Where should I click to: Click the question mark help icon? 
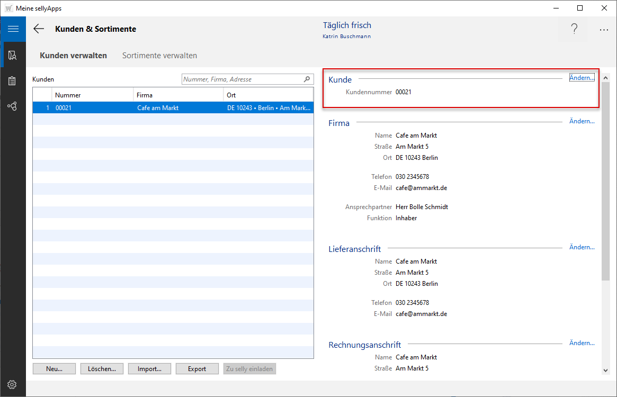pyautogui.click(x=574, y=30)
